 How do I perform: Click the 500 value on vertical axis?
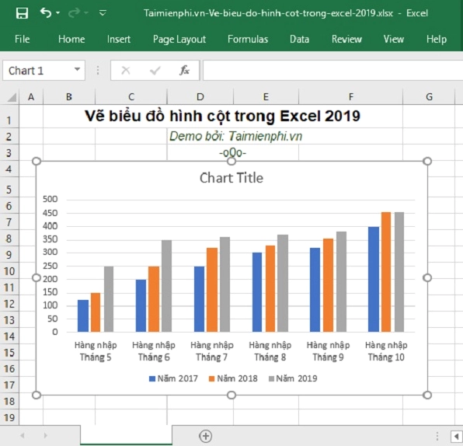(50, 199)
